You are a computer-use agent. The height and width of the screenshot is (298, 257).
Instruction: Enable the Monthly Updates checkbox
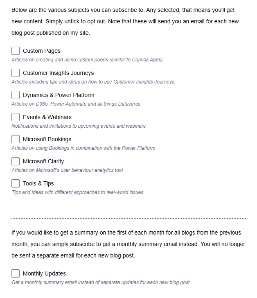[x=16, y=273]
